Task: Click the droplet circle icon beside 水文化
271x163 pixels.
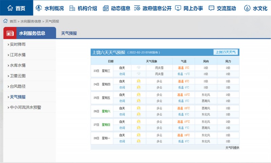Action: 247,8
